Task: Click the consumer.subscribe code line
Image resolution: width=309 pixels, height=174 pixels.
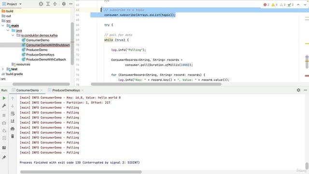Action: (140, 15)
